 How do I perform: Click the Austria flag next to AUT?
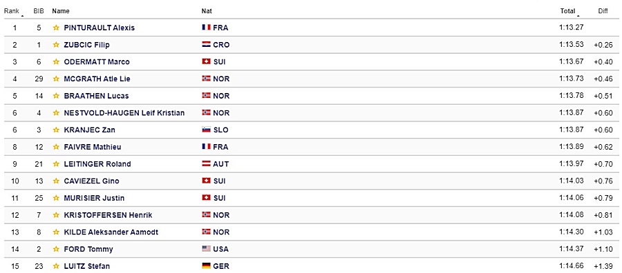pos(206,164)
